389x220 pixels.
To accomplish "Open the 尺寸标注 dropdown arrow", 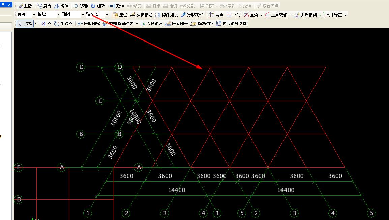I will click(345, 15).
